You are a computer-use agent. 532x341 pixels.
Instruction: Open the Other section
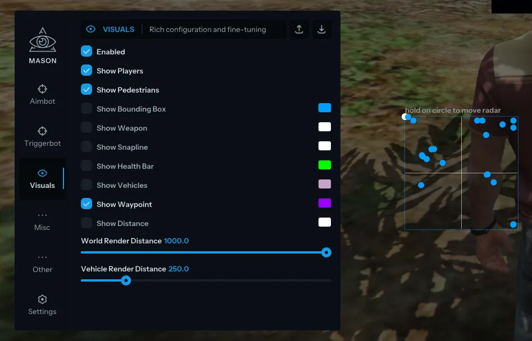click(42, 263)
